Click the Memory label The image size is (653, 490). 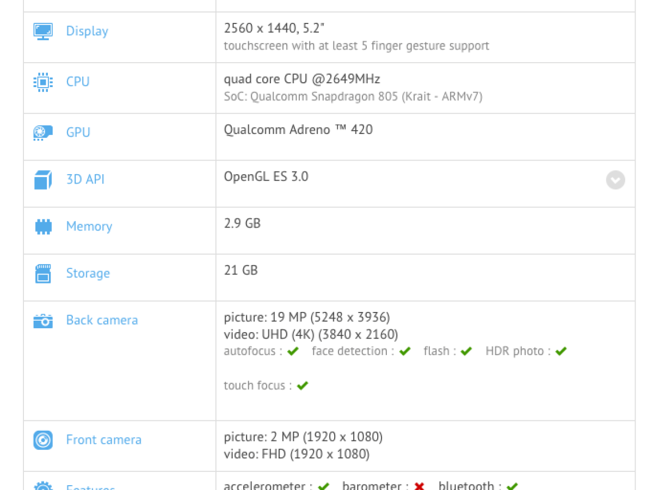pyautogui.click(x=89, y=226)
